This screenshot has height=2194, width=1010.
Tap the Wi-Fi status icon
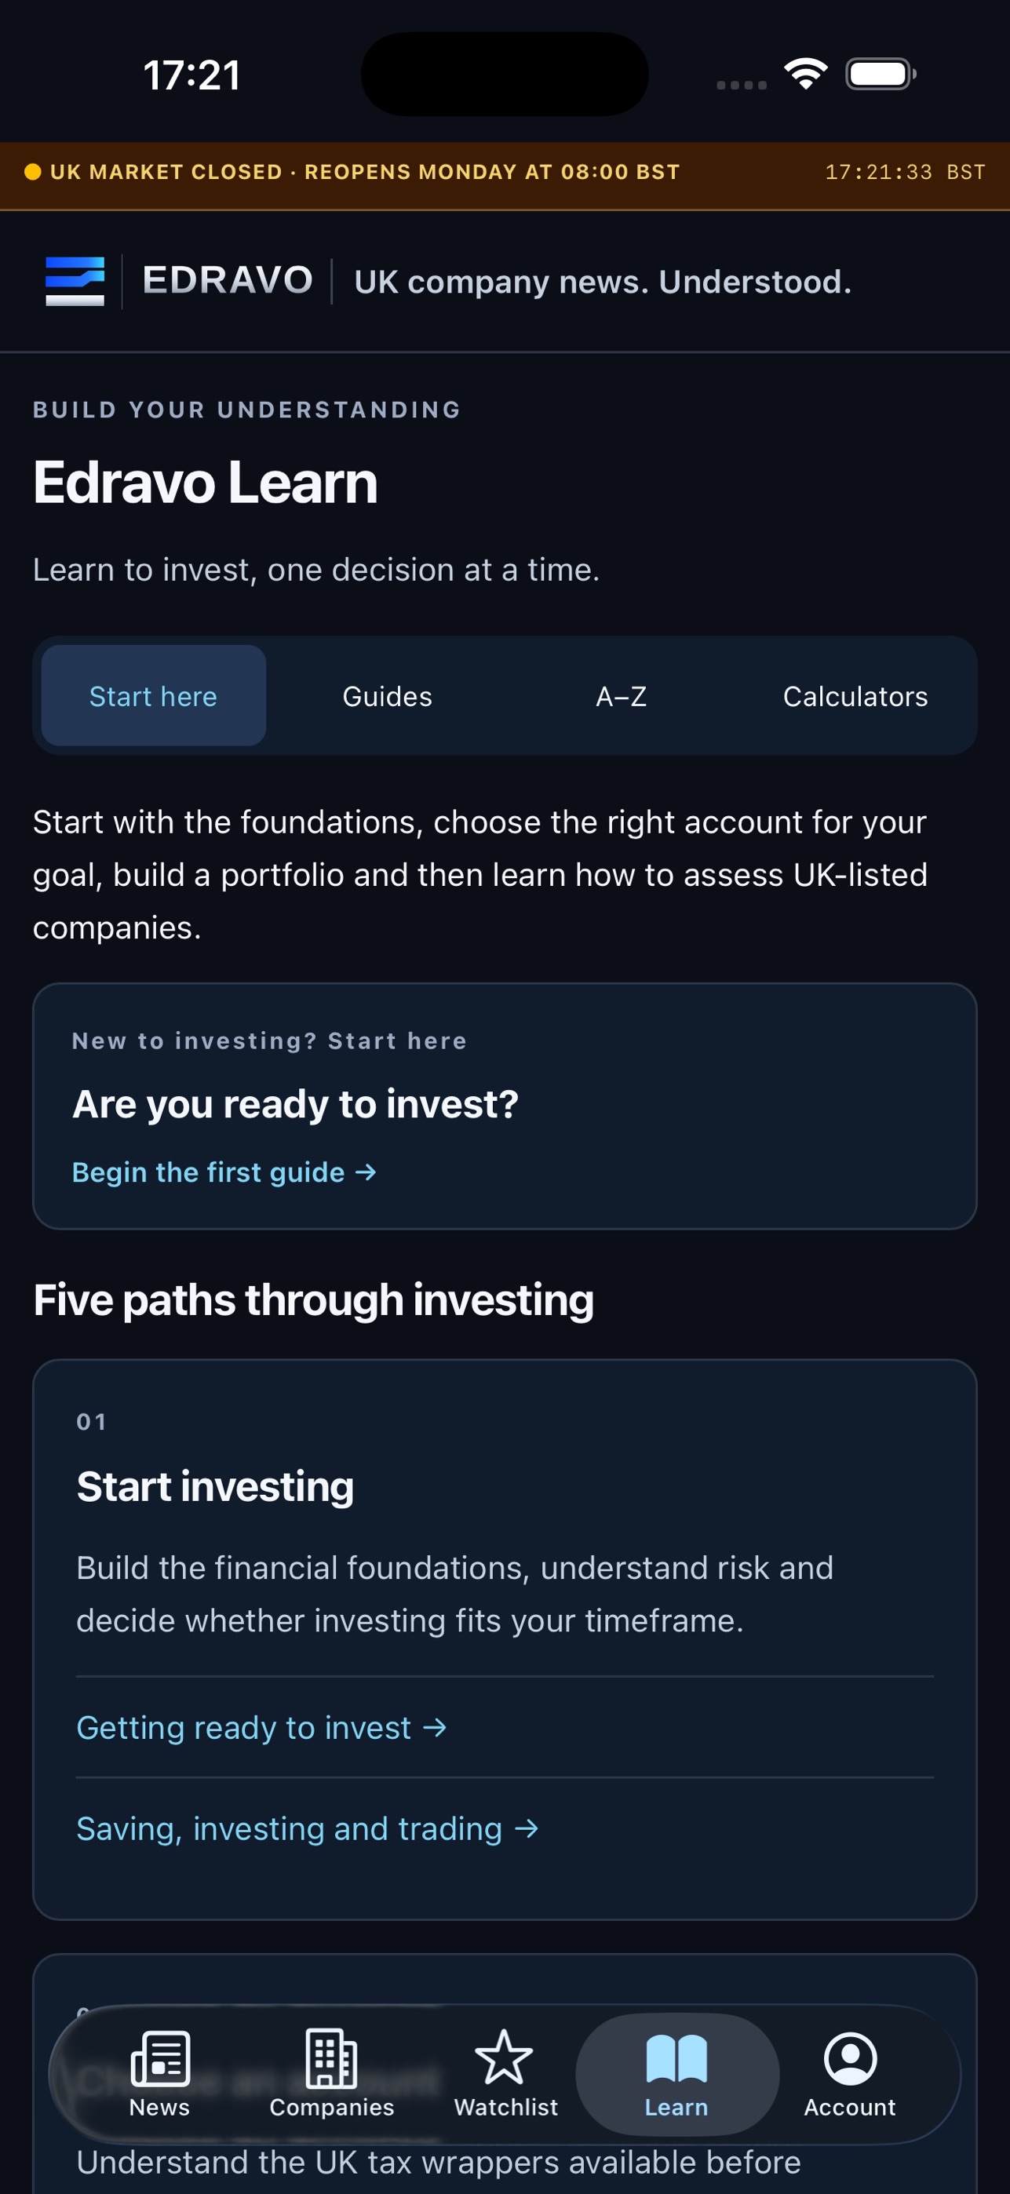[806, 74]
